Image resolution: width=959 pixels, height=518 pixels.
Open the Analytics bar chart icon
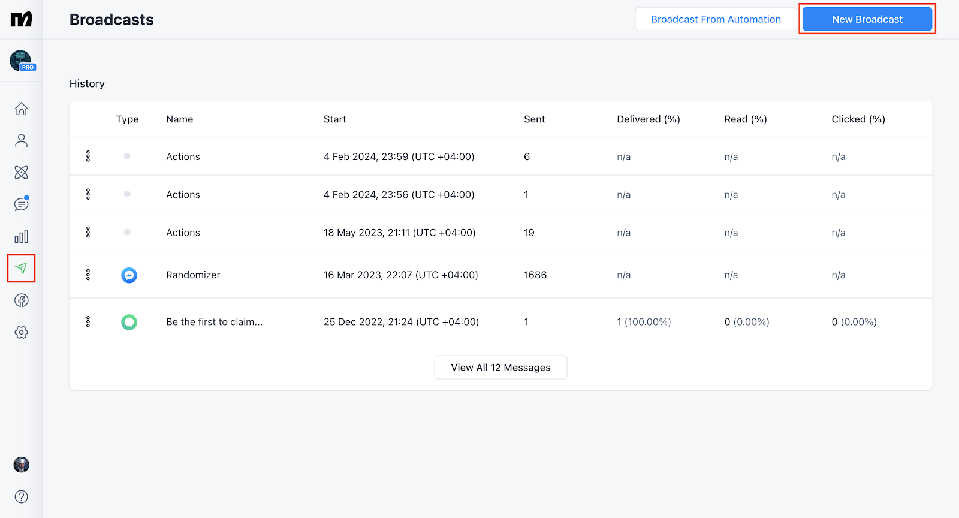[21, 237]
